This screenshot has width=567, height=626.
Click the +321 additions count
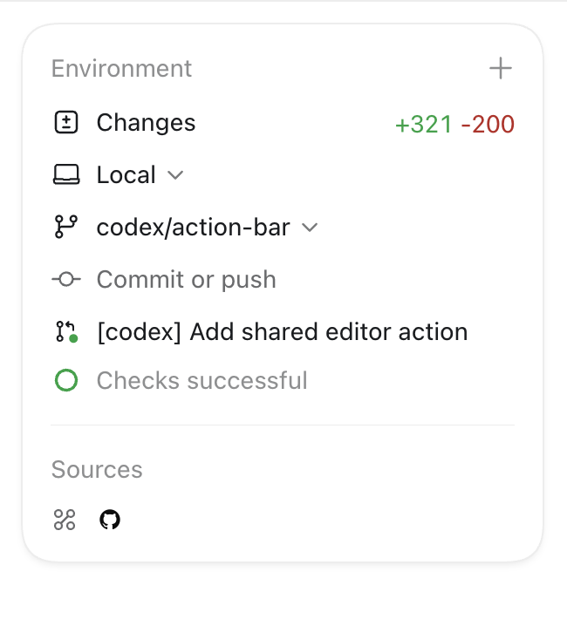point(424,124)
